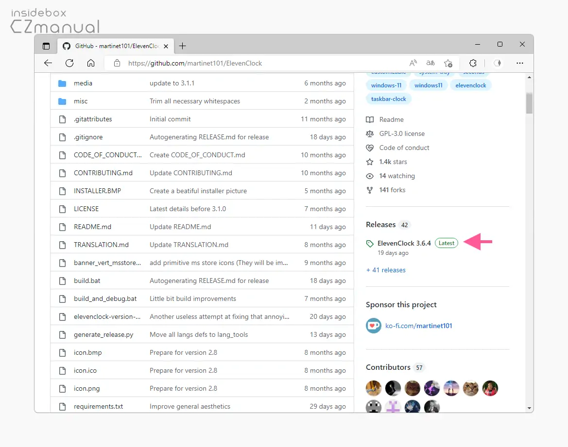Select the windows11 topic tag
This screenshot has width=568, height=447.
pos(429,85)
